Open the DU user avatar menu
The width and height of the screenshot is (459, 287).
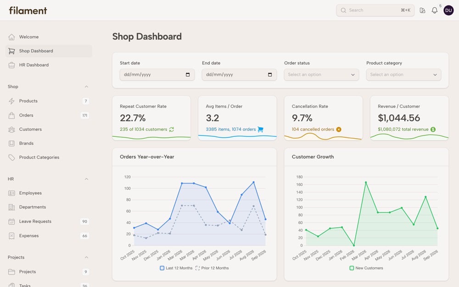click(448, 10)
